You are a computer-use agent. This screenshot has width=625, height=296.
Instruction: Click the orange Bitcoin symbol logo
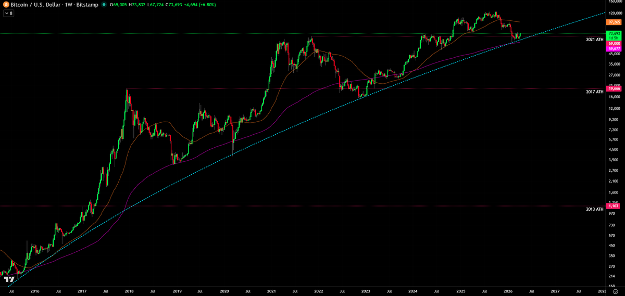(x=6, y=5)
